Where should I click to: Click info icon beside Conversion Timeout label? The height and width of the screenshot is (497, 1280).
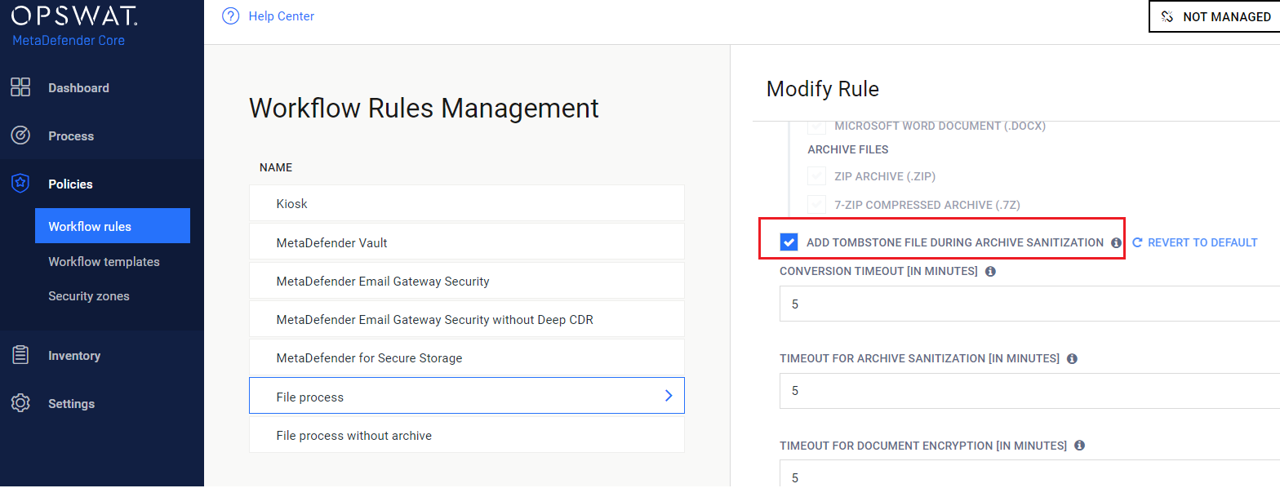[x=990, y=271]
